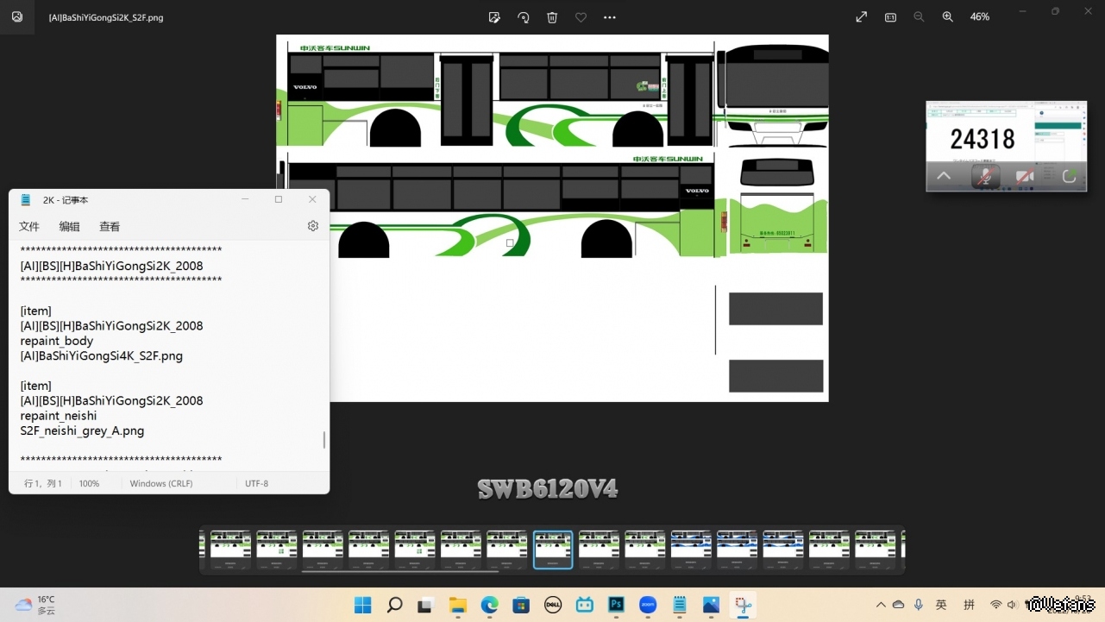Show hidden system tray icons
Screen dimensions: 1105x622
[881, 605]
